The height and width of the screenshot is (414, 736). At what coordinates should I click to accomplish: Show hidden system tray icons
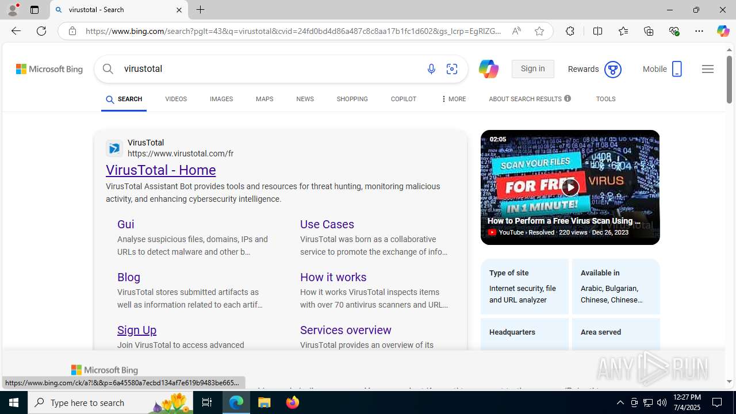click(x=620, y=402)
